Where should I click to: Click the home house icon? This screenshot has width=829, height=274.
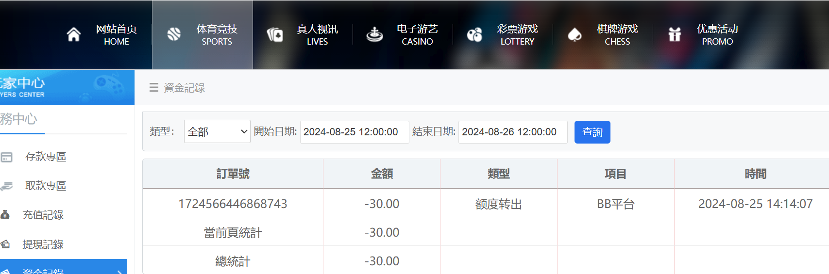tap(74, 34)
